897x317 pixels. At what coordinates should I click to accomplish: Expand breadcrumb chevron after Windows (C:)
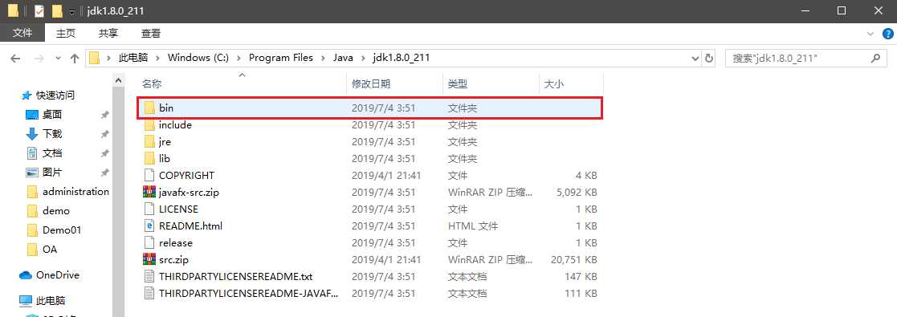[239, 58]
